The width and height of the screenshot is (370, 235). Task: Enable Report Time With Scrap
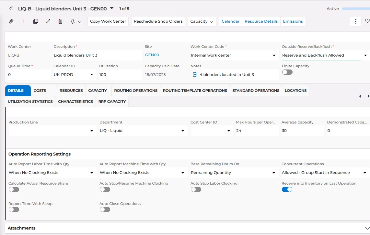coord(14,209)
